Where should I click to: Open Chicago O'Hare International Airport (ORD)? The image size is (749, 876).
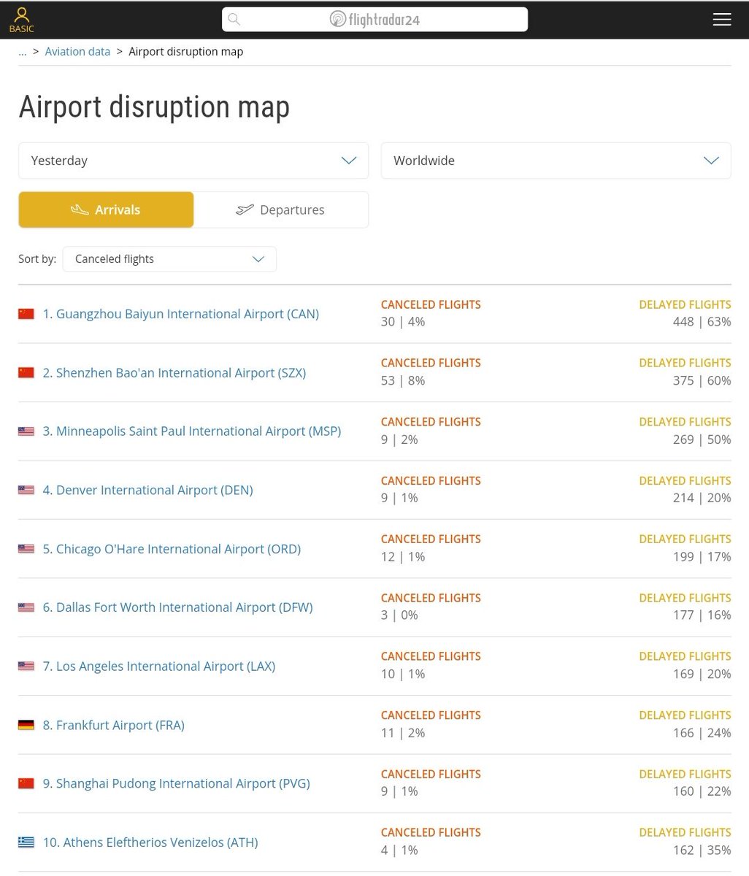click(172, 549)
